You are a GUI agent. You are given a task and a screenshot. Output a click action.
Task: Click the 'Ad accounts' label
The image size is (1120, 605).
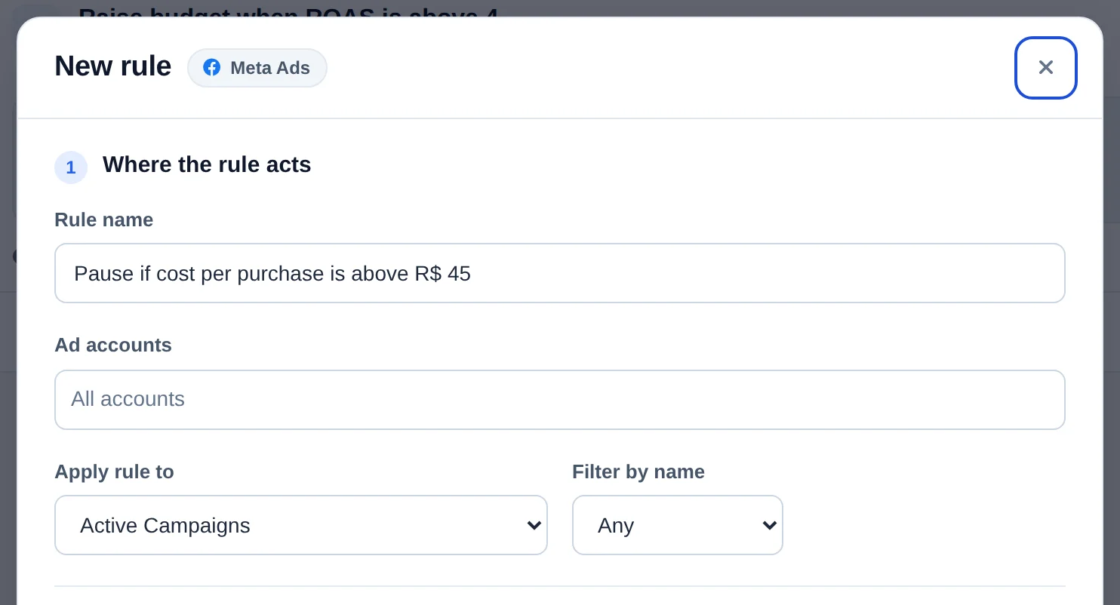tap(113, 345)
